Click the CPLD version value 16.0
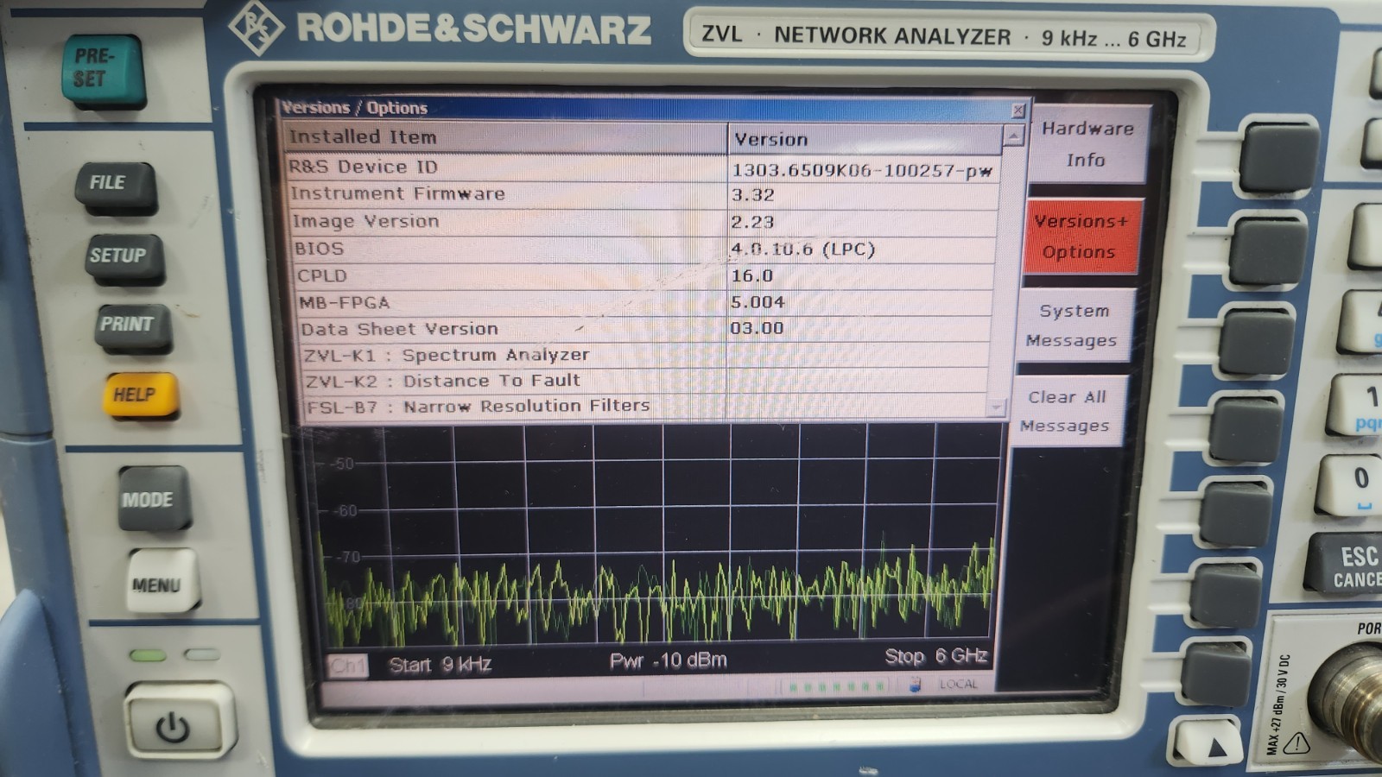Image resolution: width=1382 pixels, height=777 pixels. tap(751, 275)
